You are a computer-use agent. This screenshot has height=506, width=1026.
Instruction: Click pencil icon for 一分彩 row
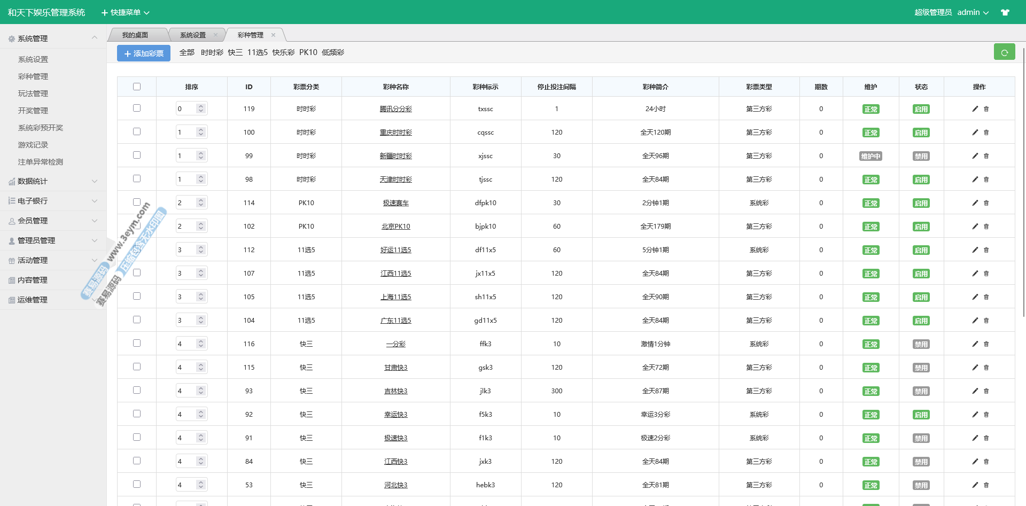[x=975, y=344]
